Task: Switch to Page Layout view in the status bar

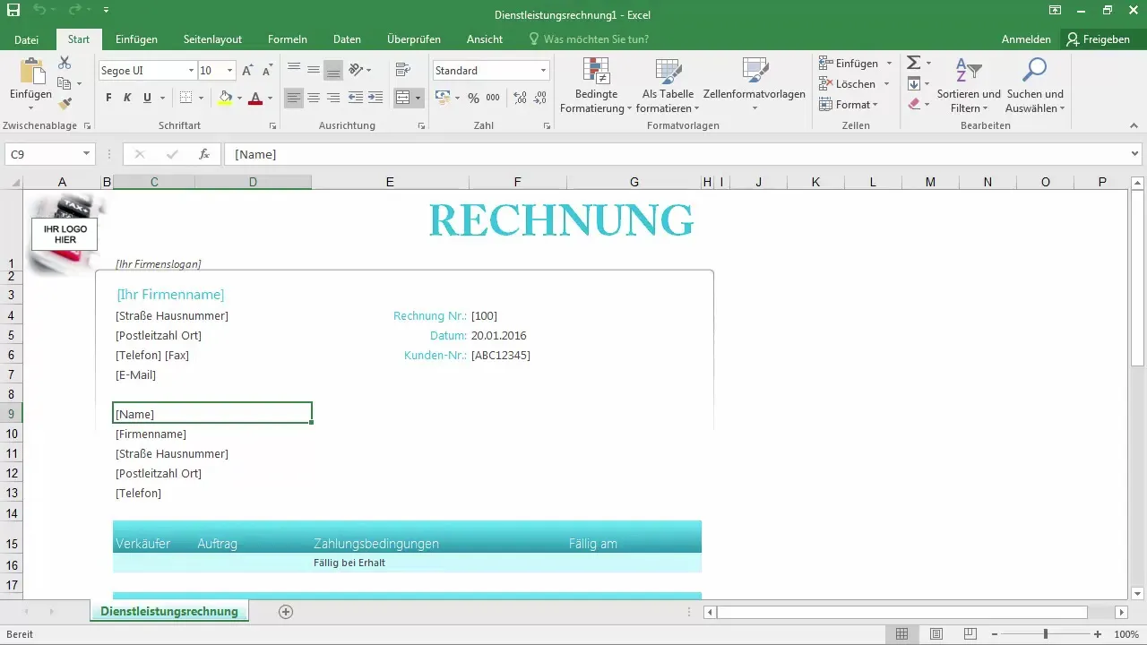Action: [x=936, y=634]
